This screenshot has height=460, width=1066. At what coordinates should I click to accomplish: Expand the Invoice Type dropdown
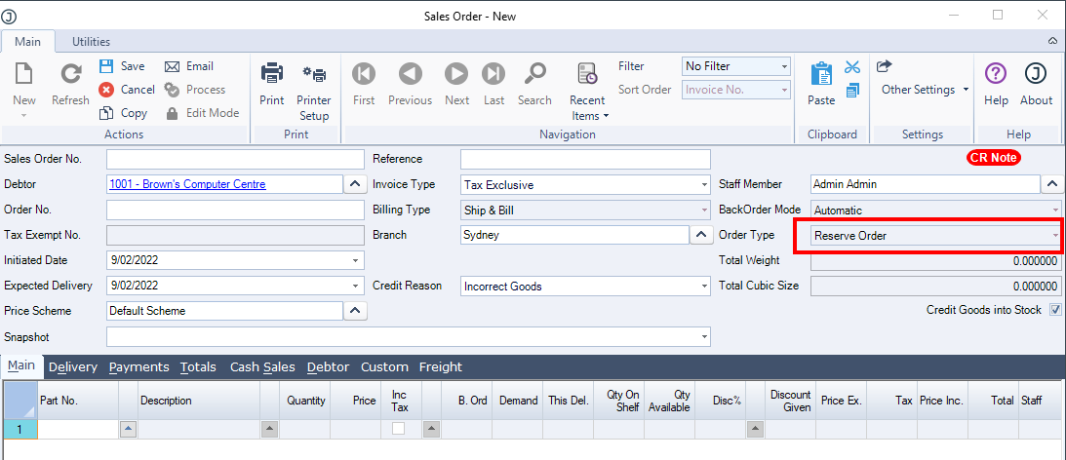pyautogui.click(x=704, y=184)
